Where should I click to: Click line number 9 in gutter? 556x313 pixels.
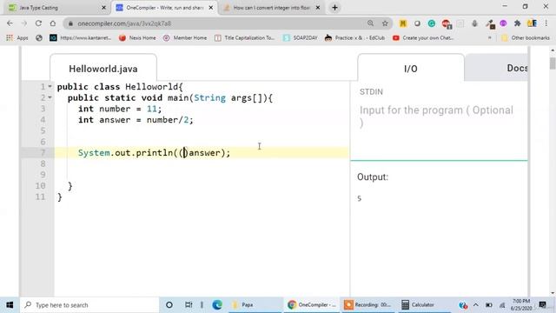[43, 175]
